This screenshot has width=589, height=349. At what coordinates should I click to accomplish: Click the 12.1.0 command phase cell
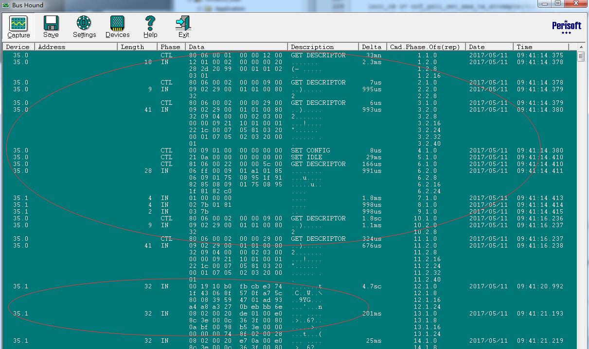pos(425,286)
